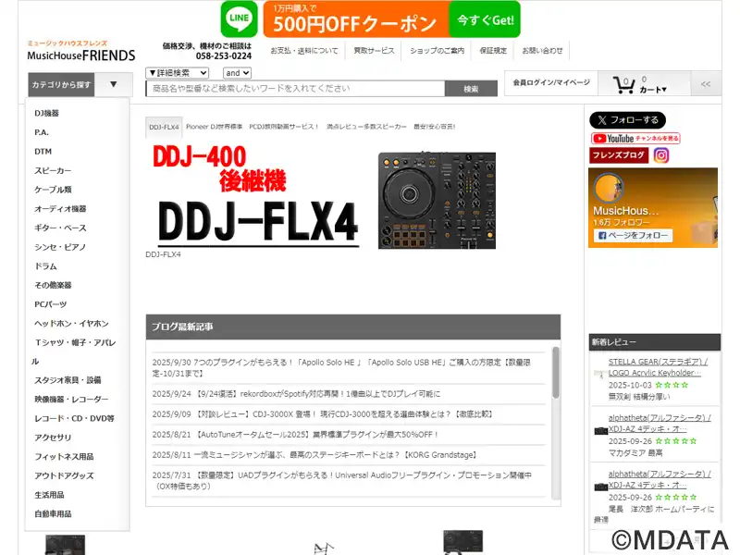Open the アウトドアグッズ category
This screenshot has width=740, height=555.
click(x=64, y=475)
